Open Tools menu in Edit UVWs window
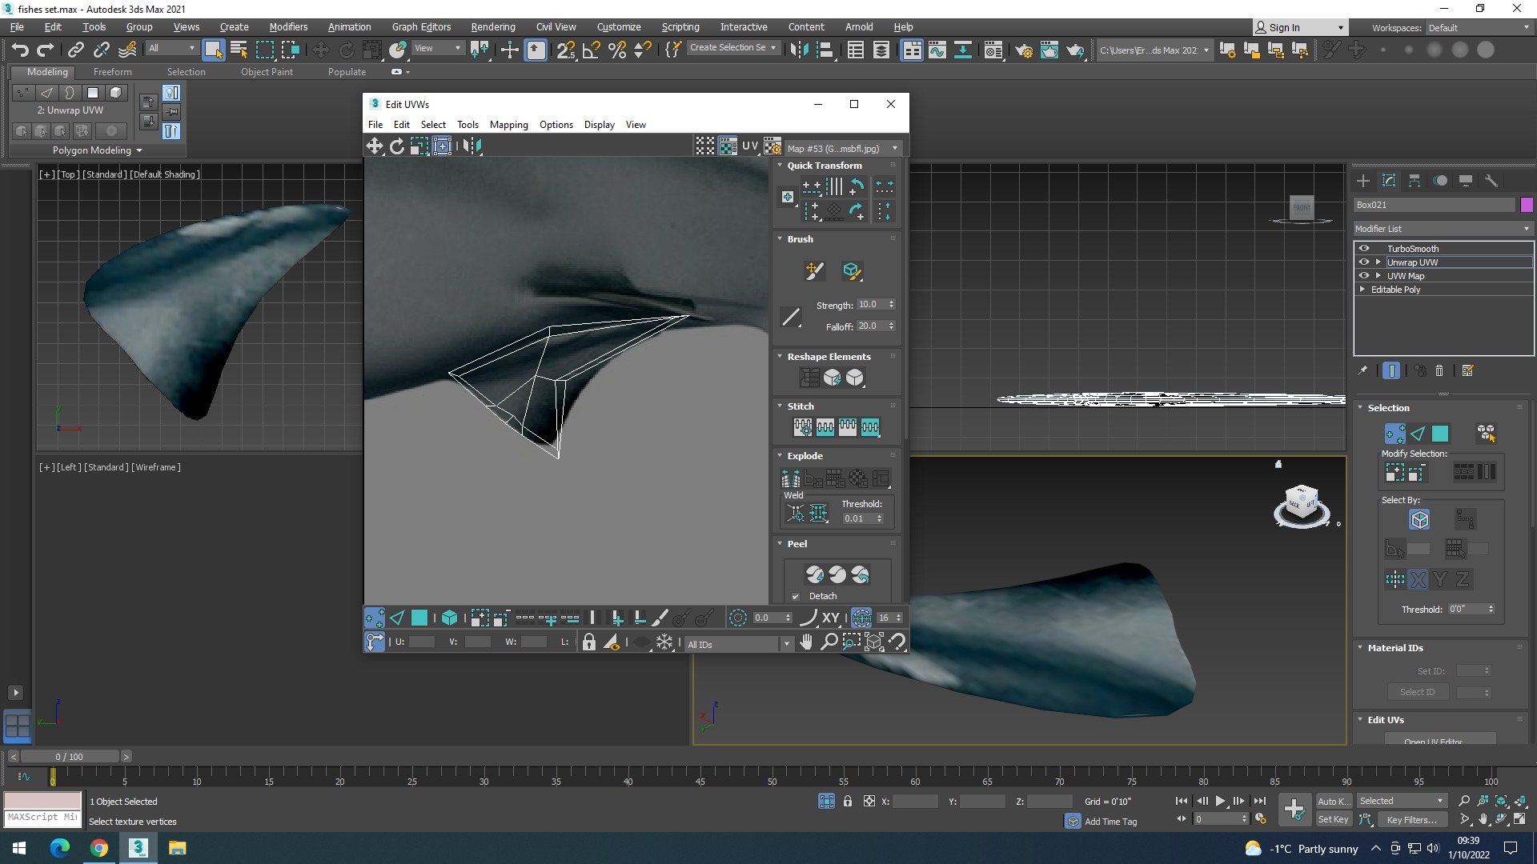The width and height of the screenshot is (1537, 864). click(468, 125)
